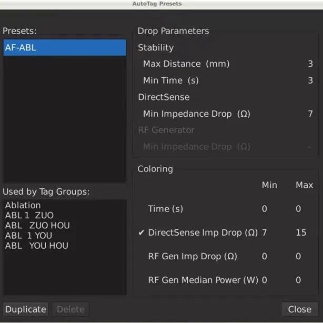323x323 pixels.
Task: Toggle DirectSense Imp Drop coloring checkmark
Action: [x=142, y=233]
